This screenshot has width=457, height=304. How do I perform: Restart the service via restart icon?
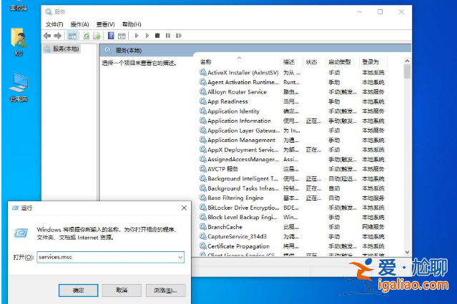click(179, 36)
